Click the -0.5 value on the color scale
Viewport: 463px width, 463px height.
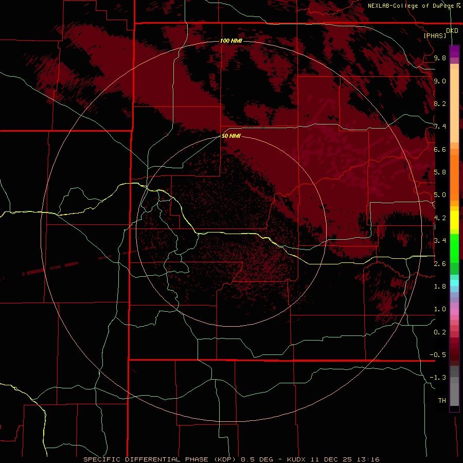click(438, 355)
